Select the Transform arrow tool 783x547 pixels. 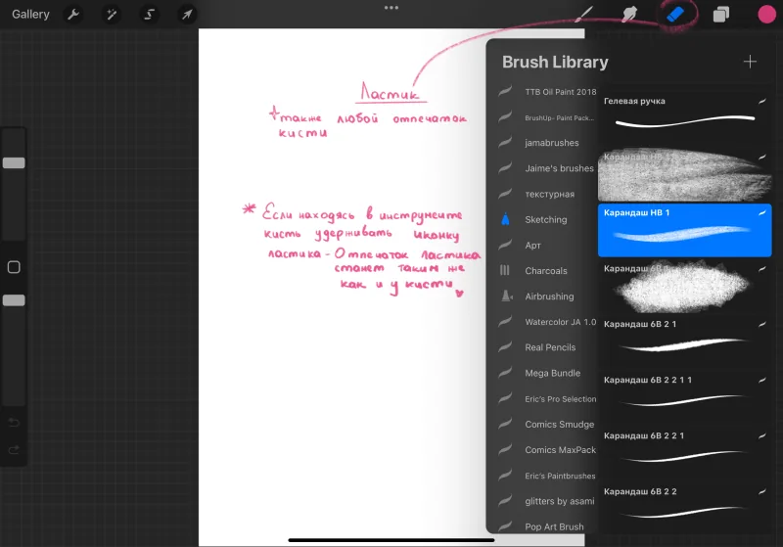tap(187, 14)
